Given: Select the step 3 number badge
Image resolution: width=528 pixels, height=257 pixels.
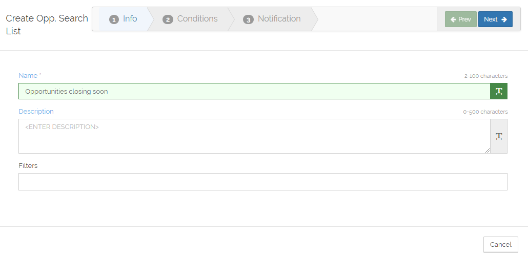Looking at the screenshot, I should click(248, 20).
